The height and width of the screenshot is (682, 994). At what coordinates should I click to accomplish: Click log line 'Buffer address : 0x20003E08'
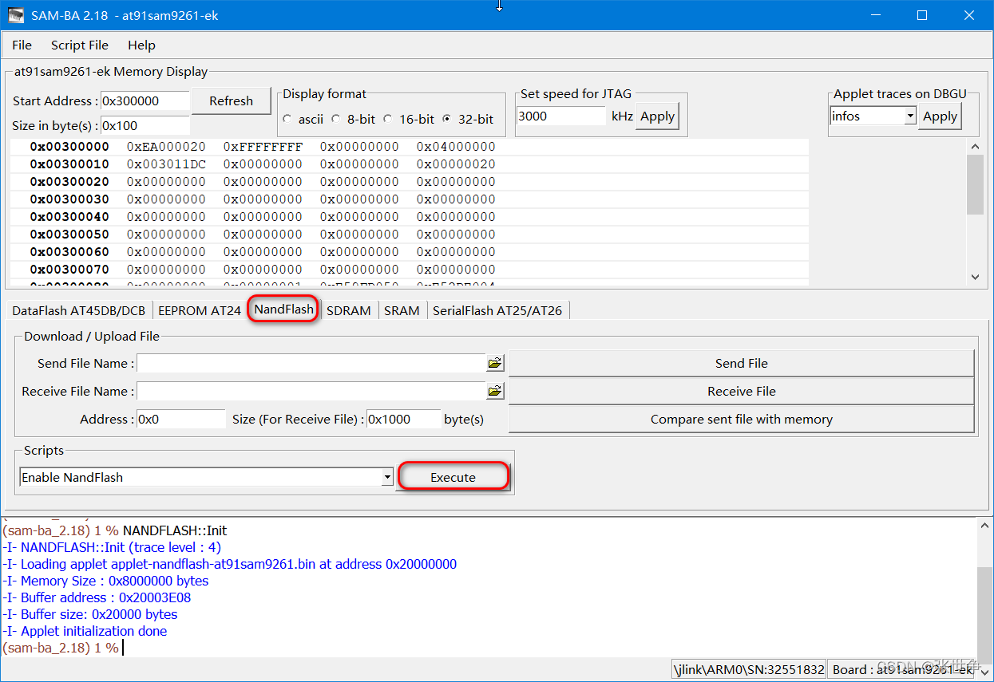coord(97,597)
